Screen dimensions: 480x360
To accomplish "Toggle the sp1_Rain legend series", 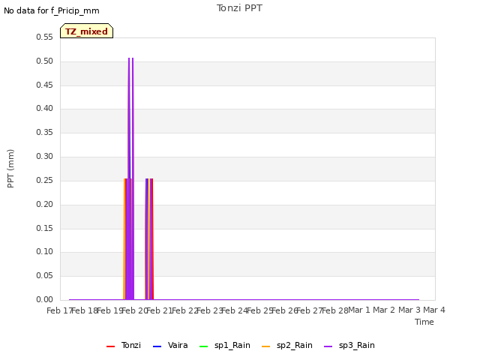I will [x=225, y=345].
